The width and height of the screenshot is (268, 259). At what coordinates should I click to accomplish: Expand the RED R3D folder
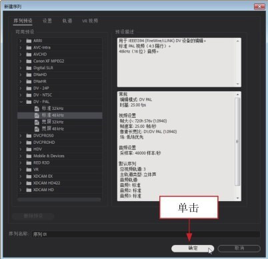pos(21,162)
